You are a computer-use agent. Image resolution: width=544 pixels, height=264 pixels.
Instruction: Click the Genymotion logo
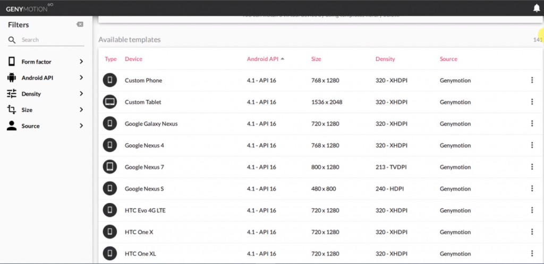pyautogui.click(x=30, y=8)
